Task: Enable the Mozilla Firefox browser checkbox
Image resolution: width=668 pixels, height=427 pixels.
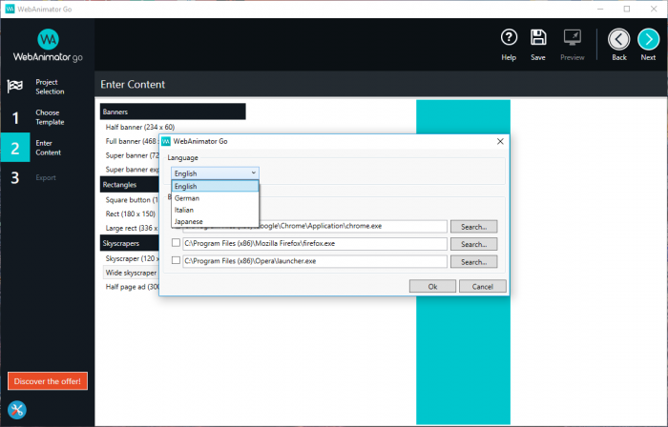Action: [175, 244]
